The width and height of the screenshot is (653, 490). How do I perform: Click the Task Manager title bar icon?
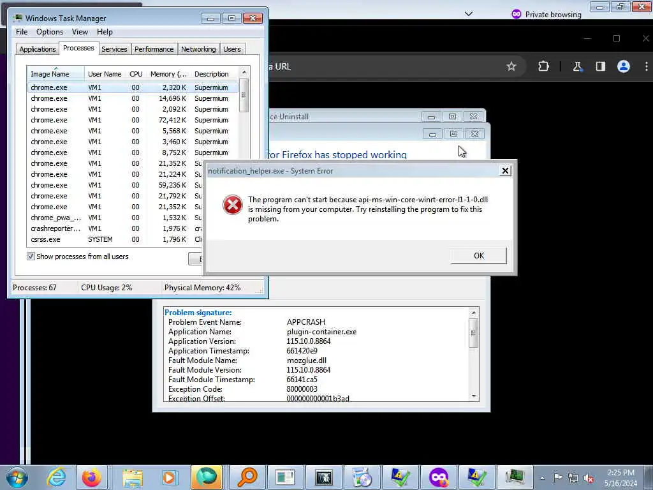[17, 18]
